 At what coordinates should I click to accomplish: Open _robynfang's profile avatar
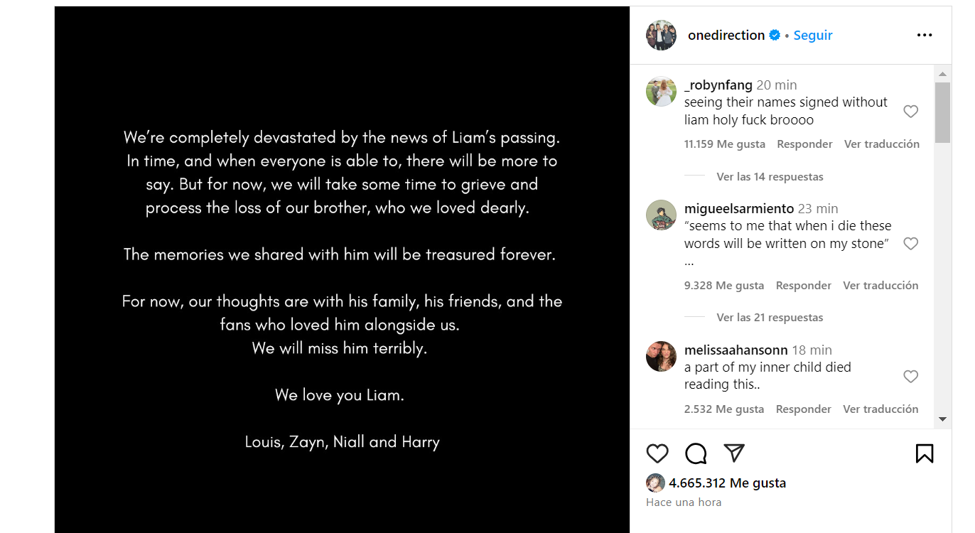pyautogui.click(x=661, y=92)
